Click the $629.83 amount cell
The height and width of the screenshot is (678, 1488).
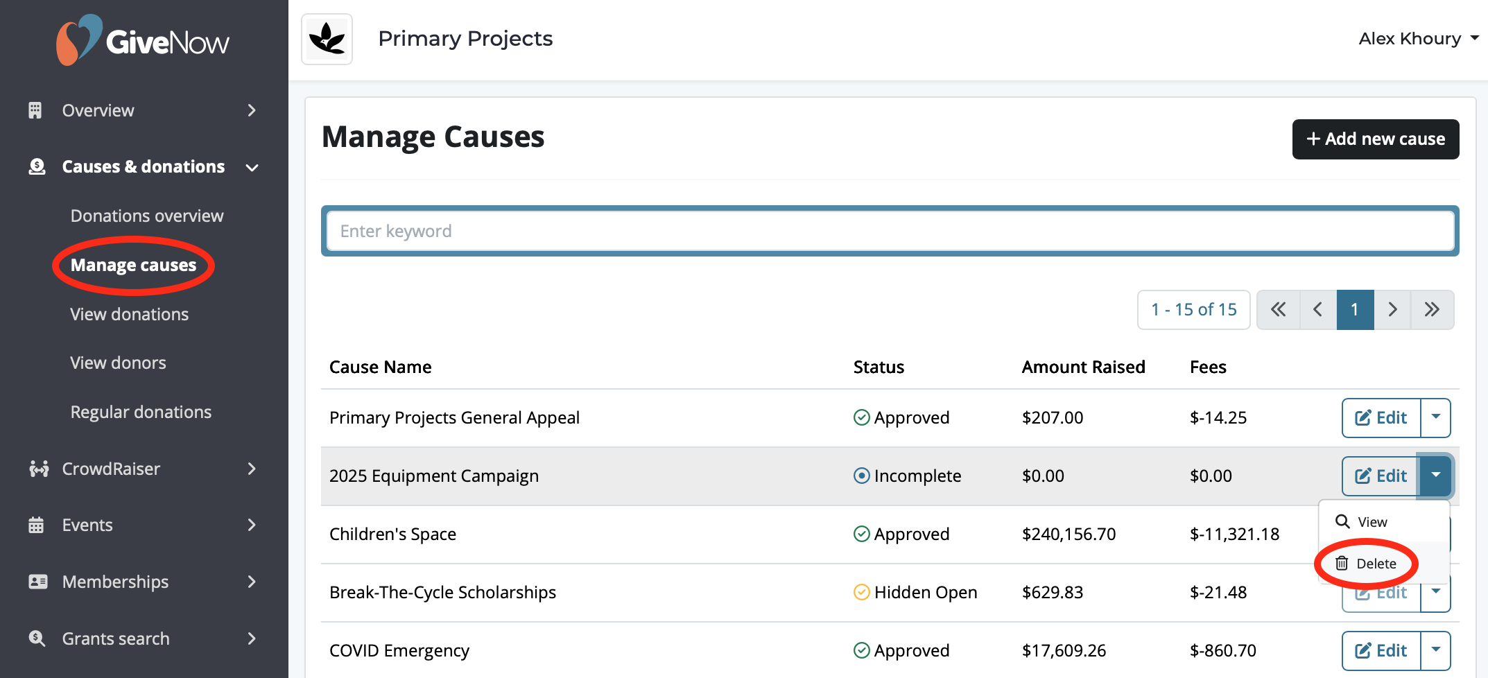coord(1053,592)
